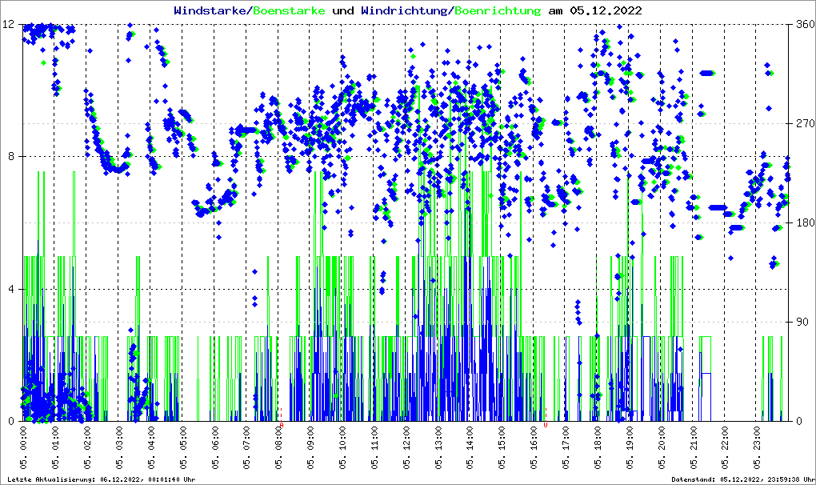The image size is (816, 485).
Task: Select the 12:00 time axis label
Action: [x=406, y=450]
